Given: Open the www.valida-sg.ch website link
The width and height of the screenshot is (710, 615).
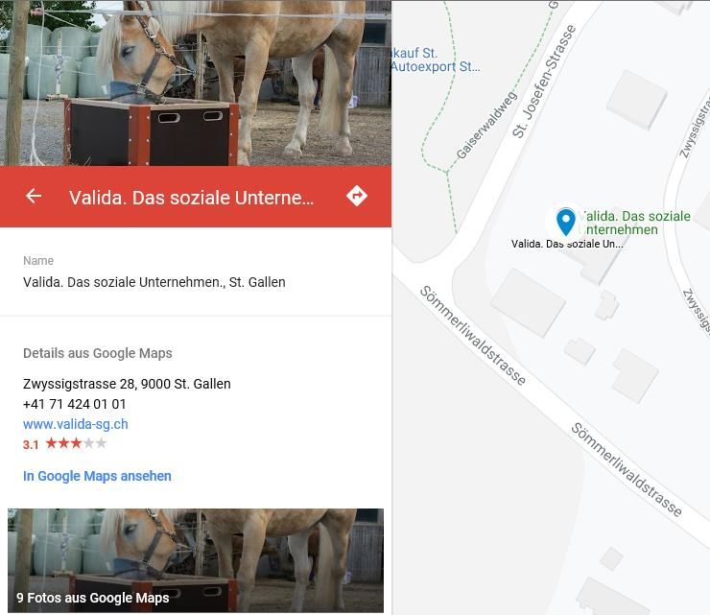Looking at the screenshot, I should [76, 424].
